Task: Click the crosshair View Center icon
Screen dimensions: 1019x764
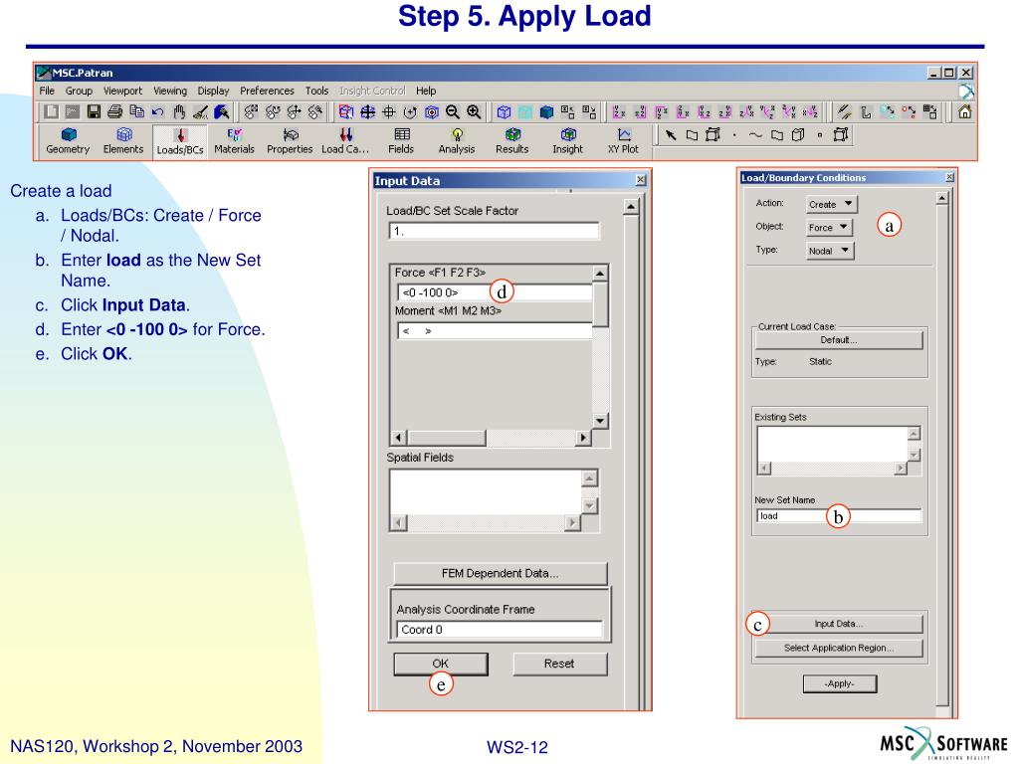Action: pos(389,111)
